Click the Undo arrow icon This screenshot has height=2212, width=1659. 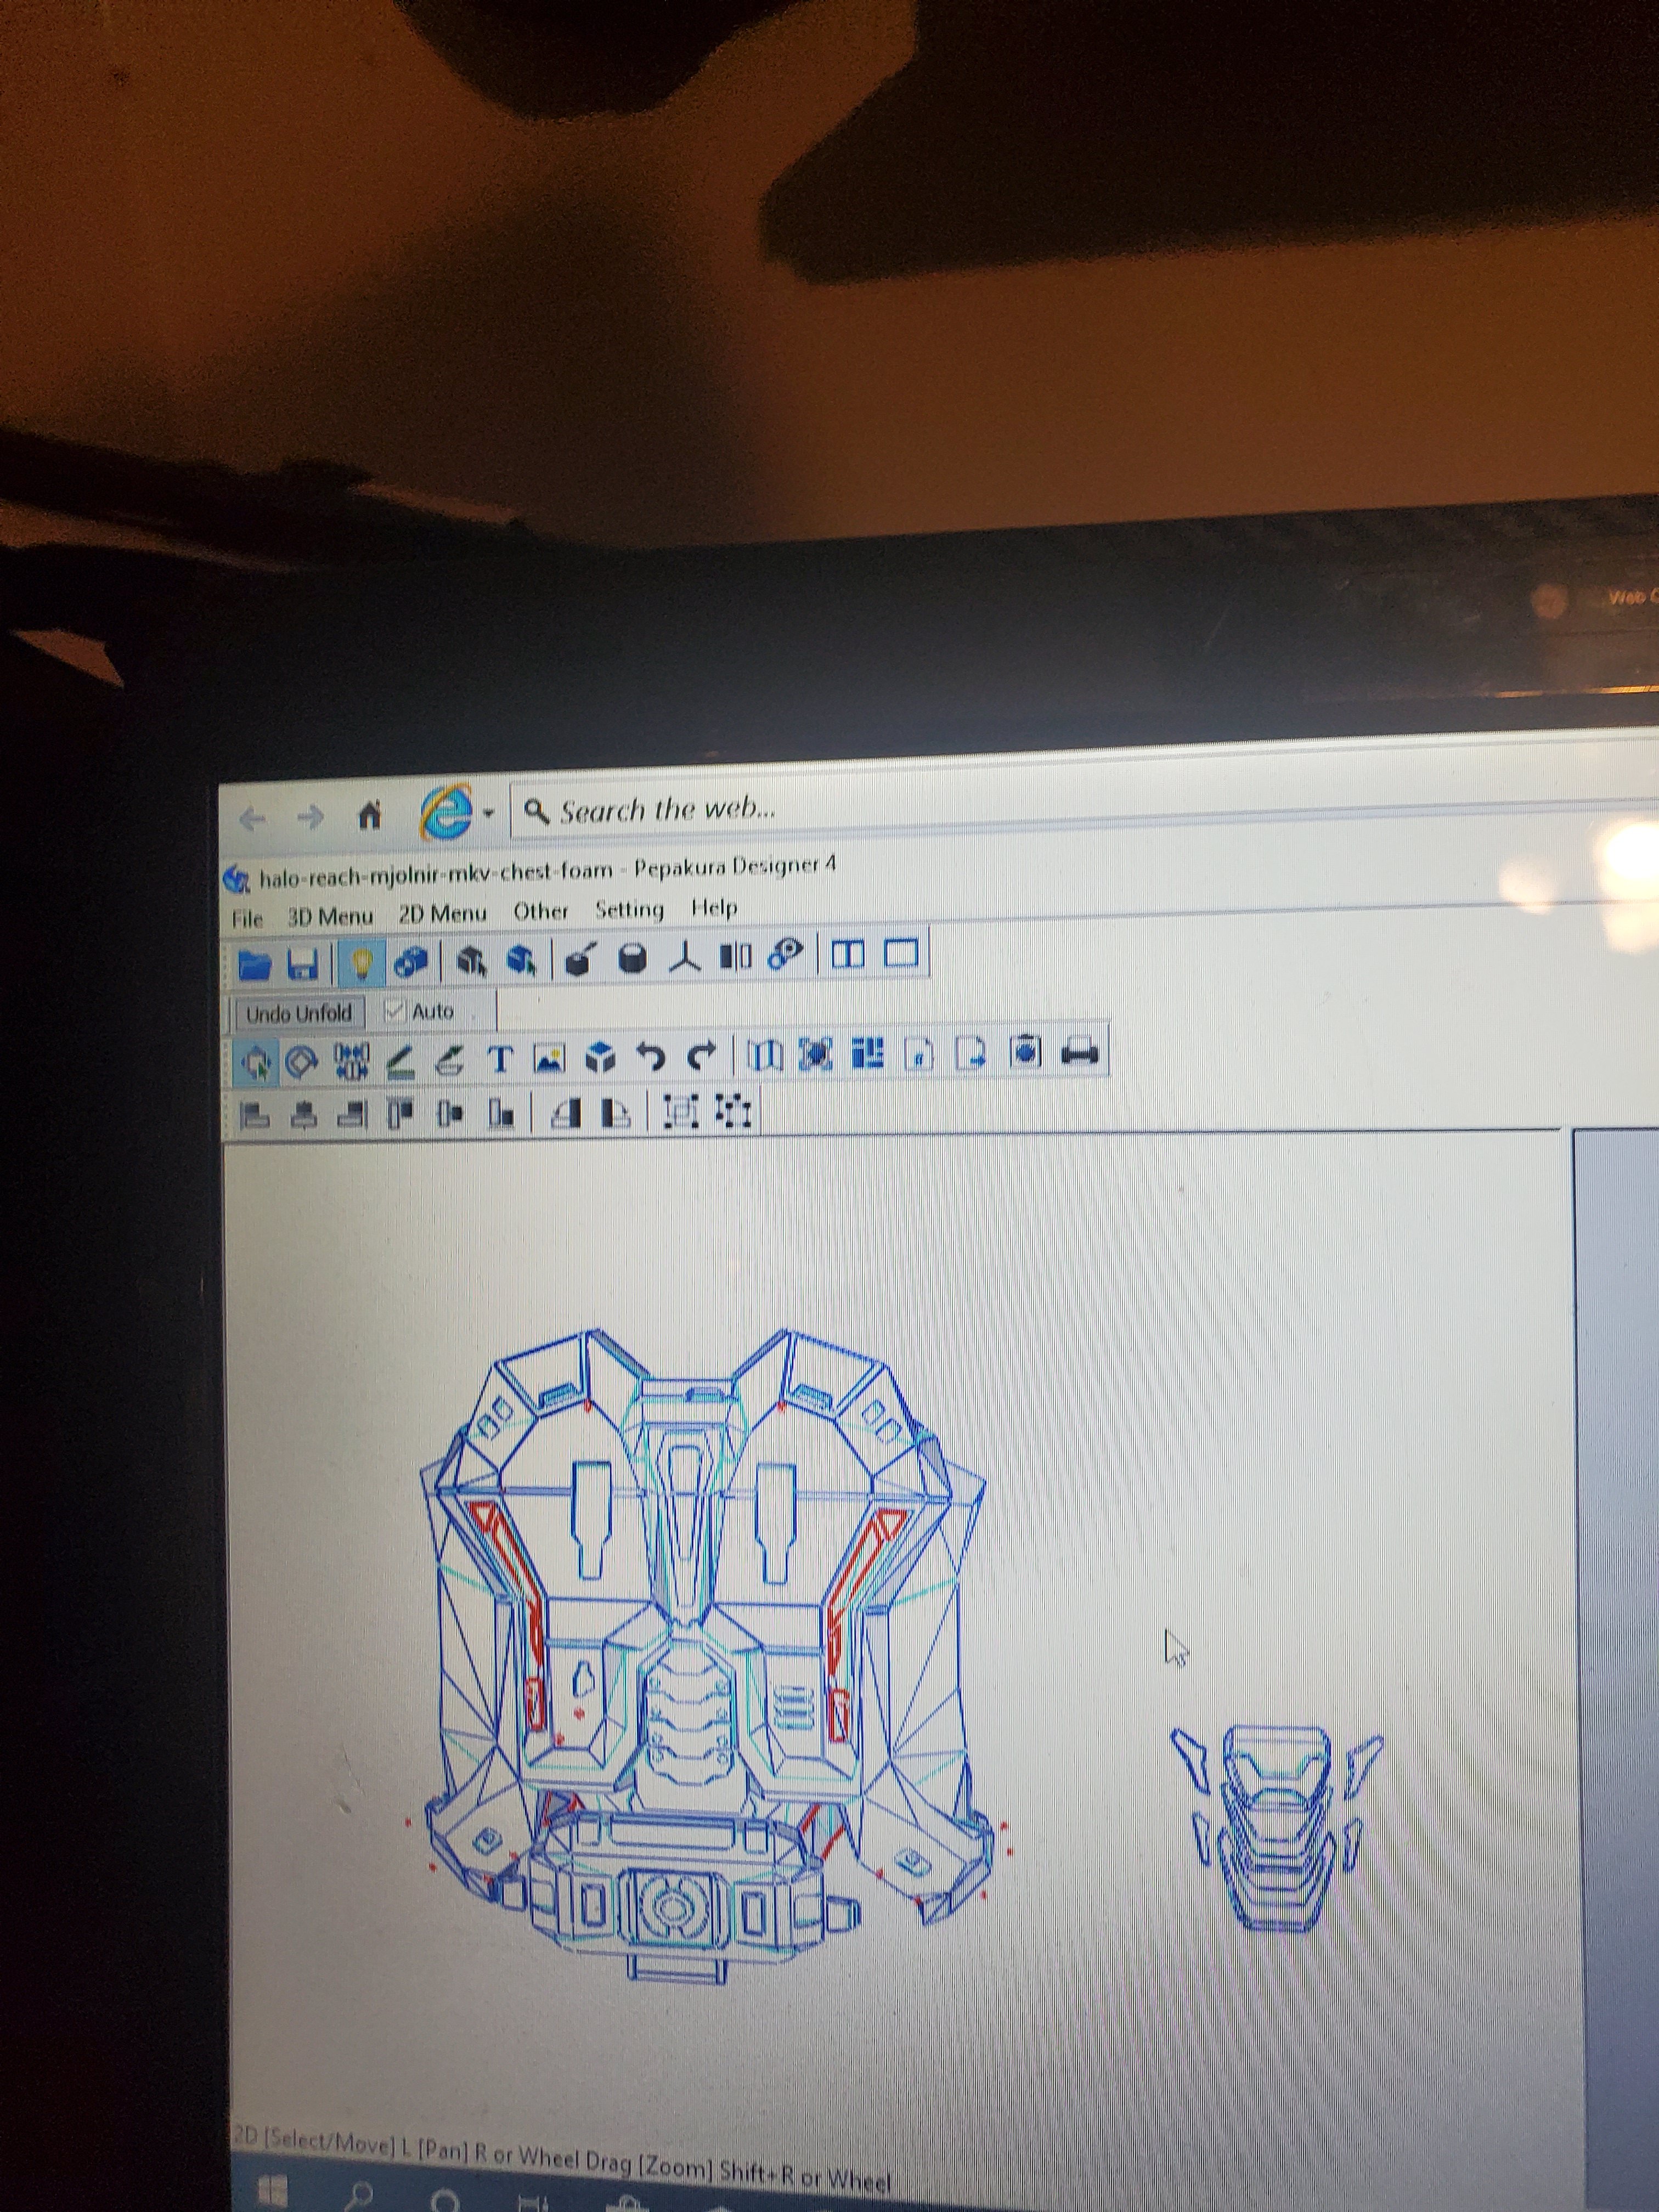point(651,1056)
